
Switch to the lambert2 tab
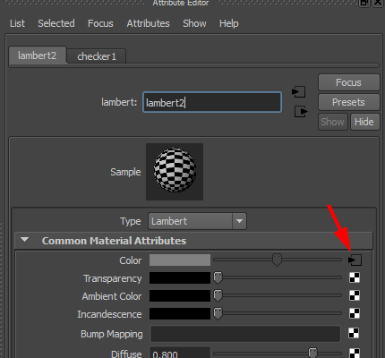38,55
